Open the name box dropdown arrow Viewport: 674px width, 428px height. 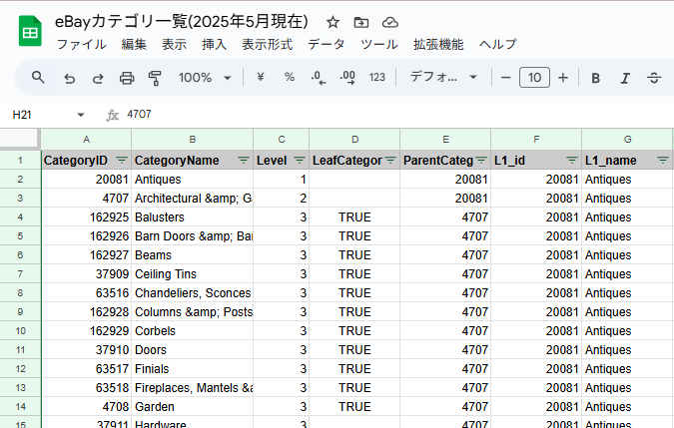(81, 115)
